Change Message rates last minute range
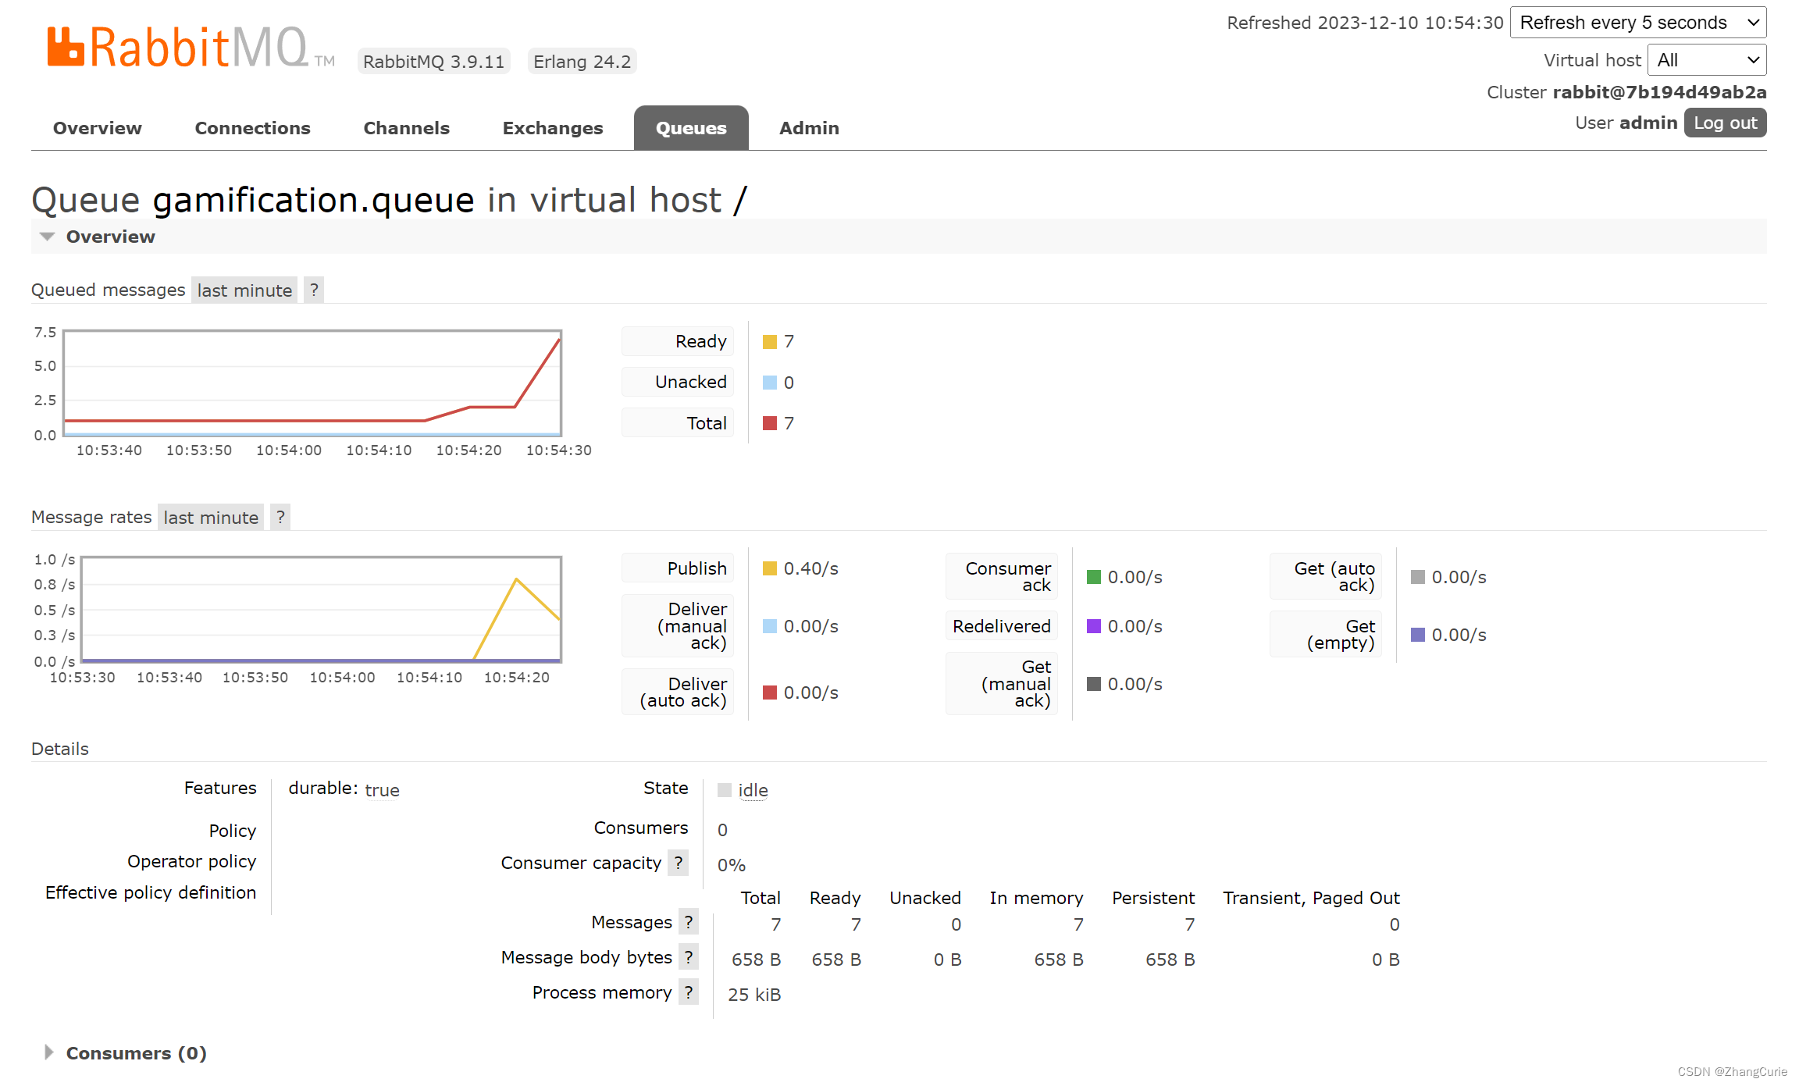This screenshot has height=1086, width=1799. coord(211,518)
